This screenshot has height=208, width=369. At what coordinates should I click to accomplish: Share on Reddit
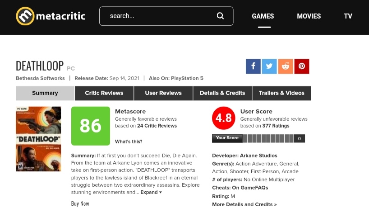click(x=286, y=66)
